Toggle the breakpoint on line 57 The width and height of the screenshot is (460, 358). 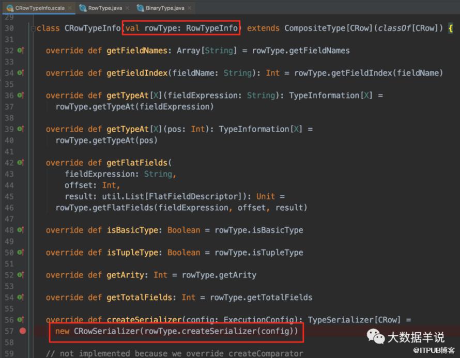[23, 331]
